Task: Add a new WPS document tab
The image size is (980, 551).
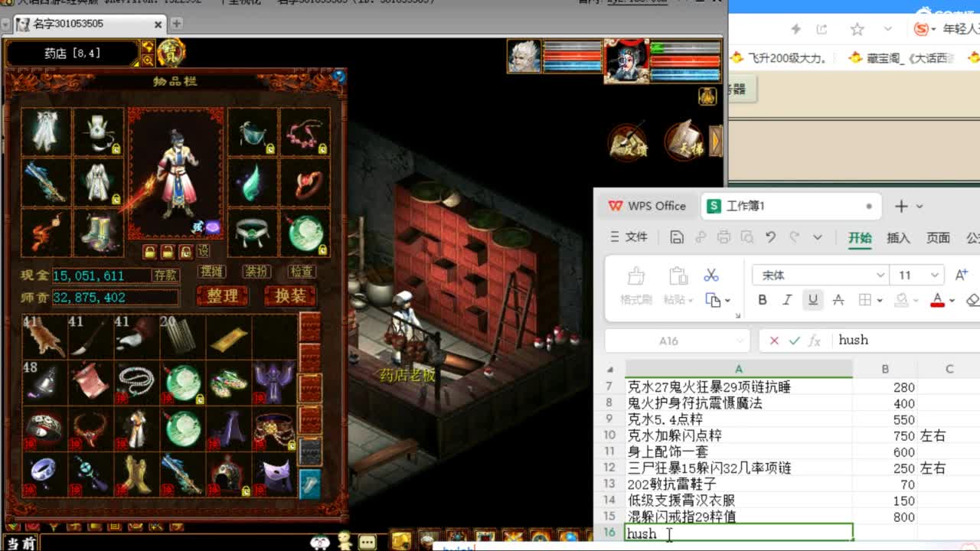Action: pos(901,206)
